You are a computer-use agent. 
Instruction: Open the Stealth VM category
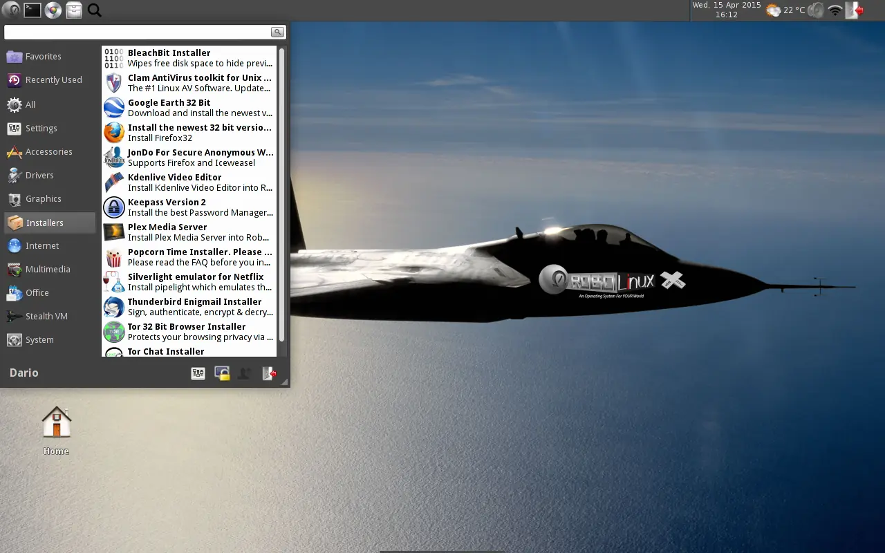(49, 317)
